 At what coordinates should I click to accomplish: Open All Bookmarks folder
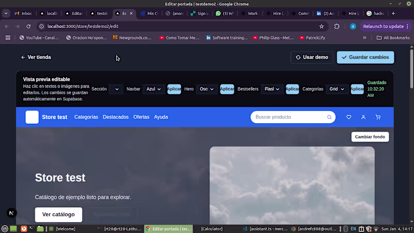(x=393, y=38)
